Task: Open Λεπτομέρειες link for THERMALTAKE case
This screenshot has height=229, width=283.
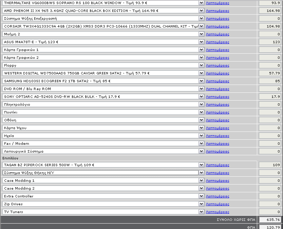Action: pyautogui.click(x=218, y=3)
